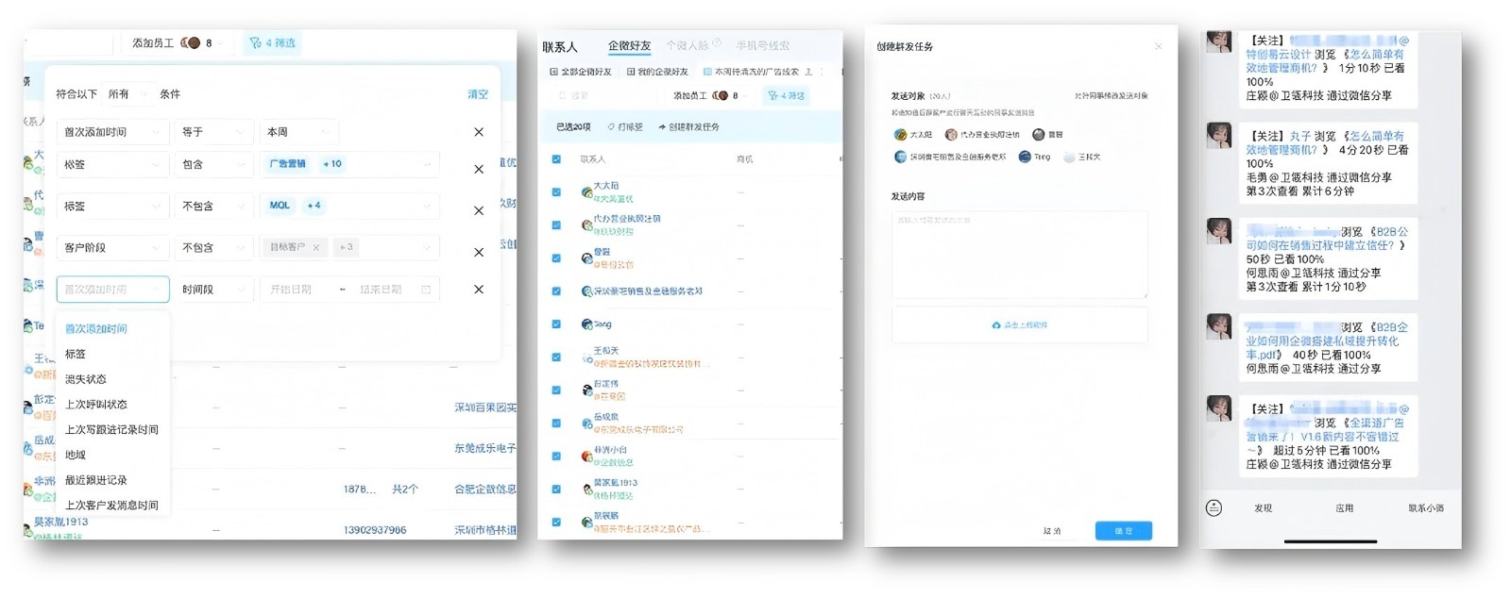Uncheck the checkbox for 岳成欣
The image size is (1511, 598).
(x=556, y=424)
